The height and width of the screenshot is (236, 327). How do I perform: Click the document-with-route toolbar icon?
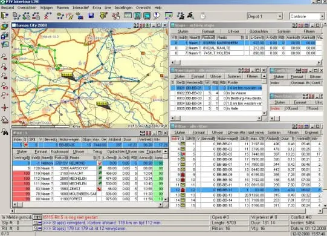(16, 16)
